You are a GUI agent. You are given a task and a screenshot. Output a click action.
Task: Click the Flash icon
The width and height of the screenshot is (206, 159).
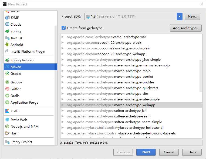[x=7, y=133]
